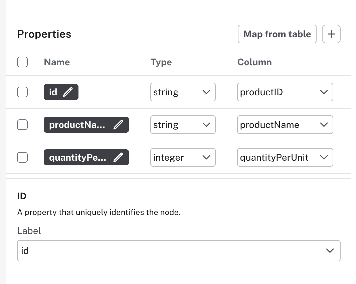Open the Column dropdown showing productName
Image resolution: width=356 pixels, height=284 pixels.
[285, 125]
